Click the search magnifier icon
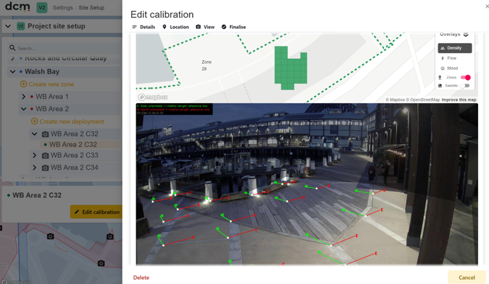 tap(12, 48)
